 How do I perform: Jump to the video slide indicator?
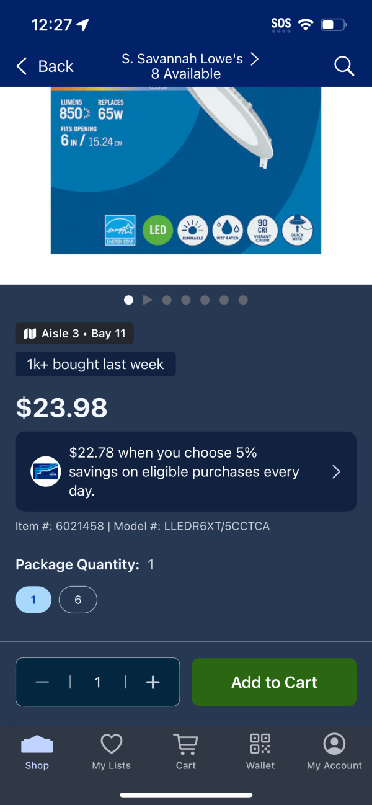pos(148,300)
